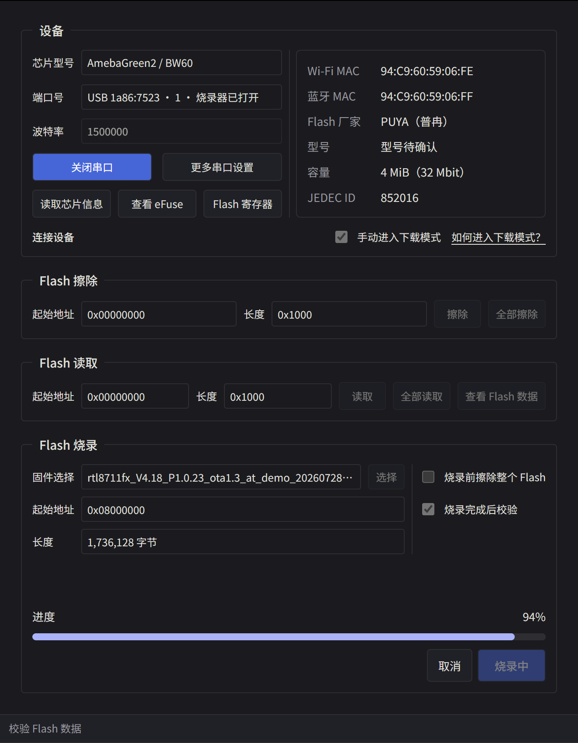
Task: Click the 读取 button
Action: [x=362, y=396]
